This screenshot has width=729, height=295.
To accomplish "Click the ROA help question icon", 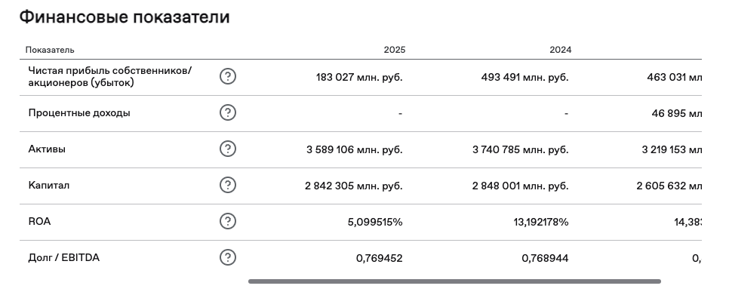I will point(227,221).
